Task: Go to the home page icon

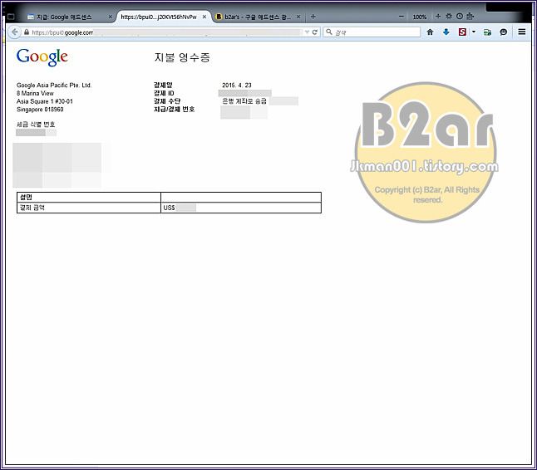Action: click(x=430, y=32)
